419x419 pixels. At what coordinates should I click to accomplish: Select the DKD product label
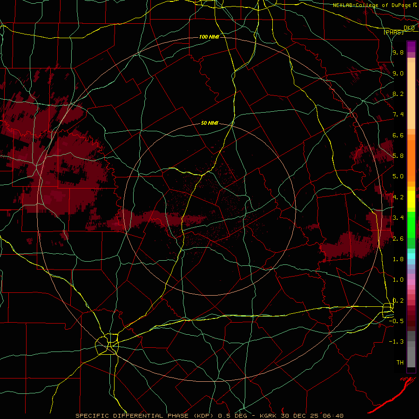click(409, 28)
